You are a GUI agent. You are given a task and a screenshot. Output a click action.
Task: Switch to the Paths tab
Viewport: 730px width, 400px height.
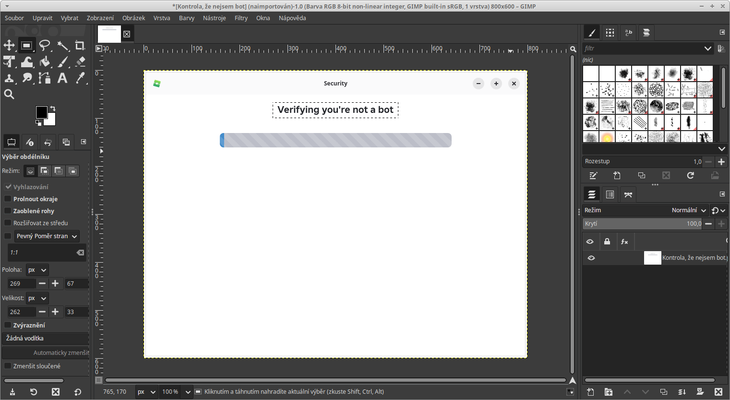point(628,194)
